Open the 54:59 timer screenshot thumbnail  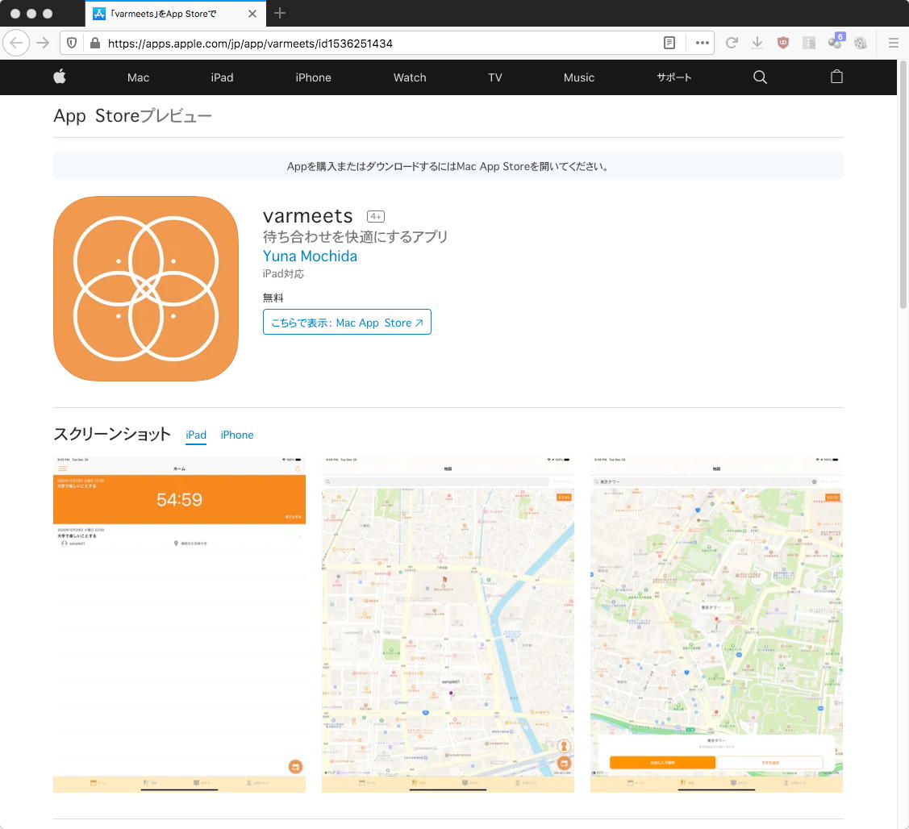pos(179,624)
